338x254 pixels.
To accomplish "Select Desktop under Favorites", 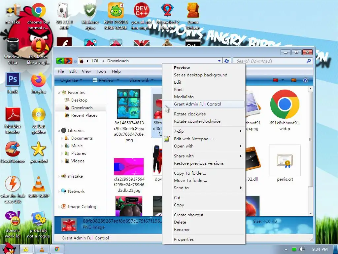I will click(79, 100).
